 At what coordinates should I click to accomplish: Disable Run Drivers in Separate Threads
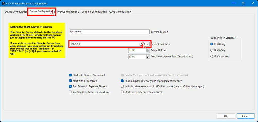tap(70, 87)
